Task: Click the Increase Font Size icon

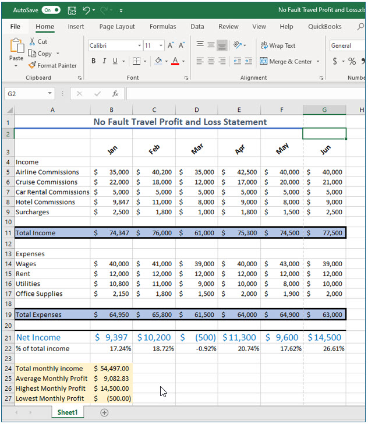Action: point(171,45)
